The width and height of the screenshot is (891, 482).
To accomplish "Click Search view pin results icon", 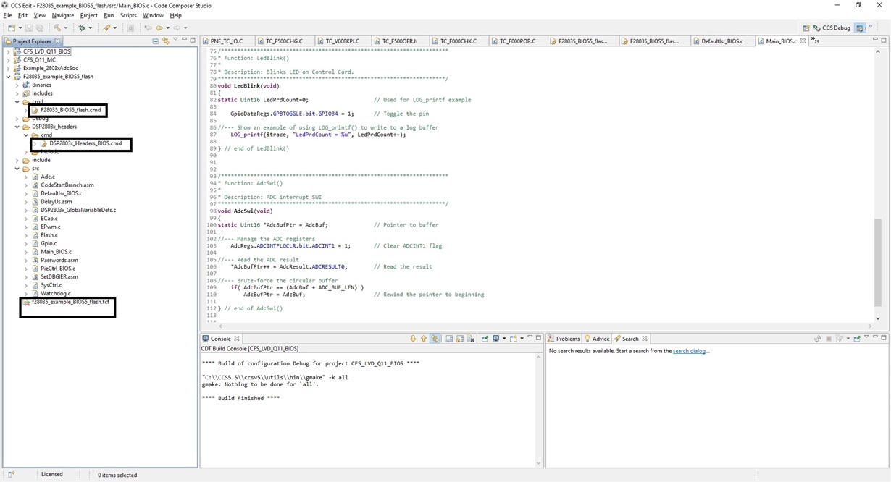I will (x=857, y=339).
